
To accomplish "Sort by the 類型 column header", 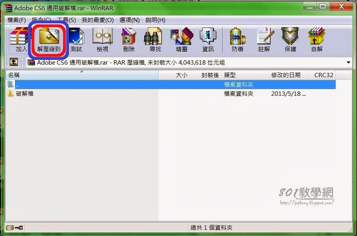I will (x=245, y=75).
